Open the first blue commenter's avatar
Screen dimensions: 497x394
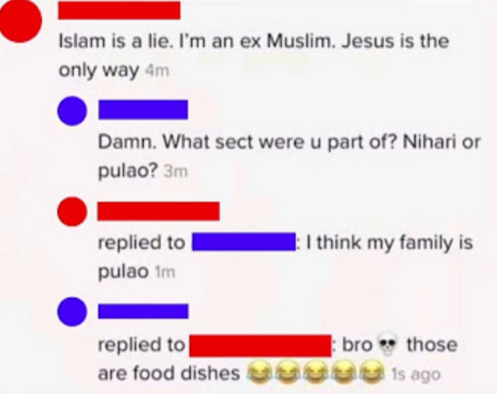(x=72, y=110)
